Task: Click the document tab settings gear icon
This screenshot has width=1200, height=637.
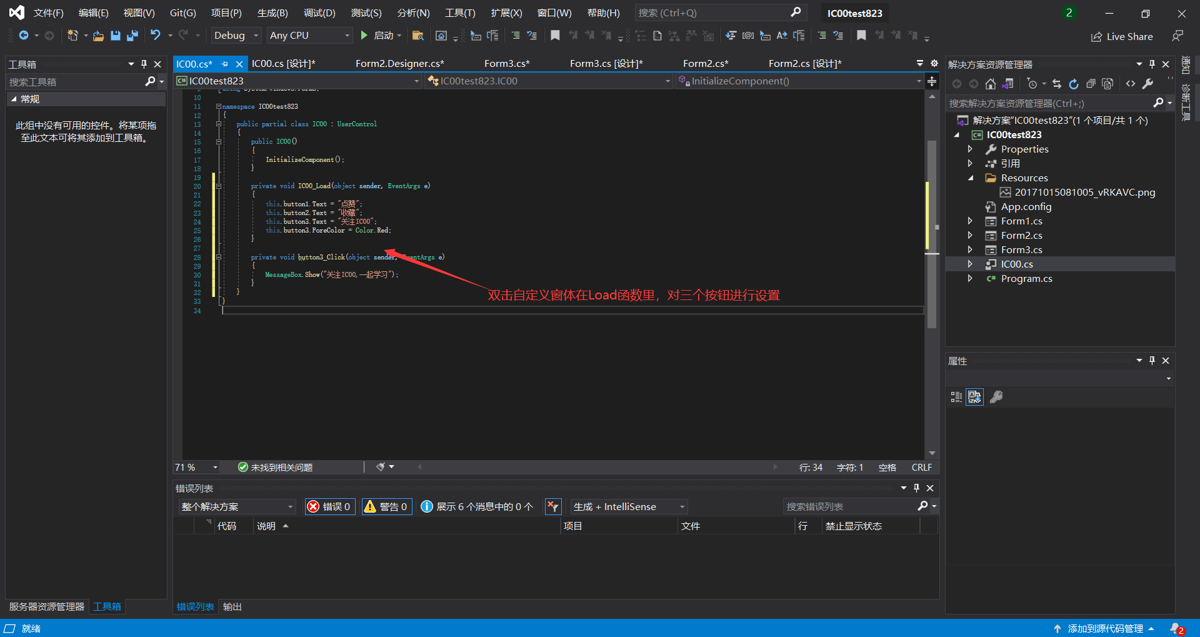Action: tap(934, 63)
